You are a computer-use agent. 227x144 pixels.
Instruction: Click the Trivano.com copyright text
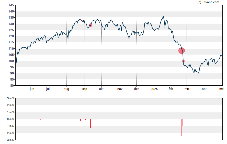coord(208,2)
